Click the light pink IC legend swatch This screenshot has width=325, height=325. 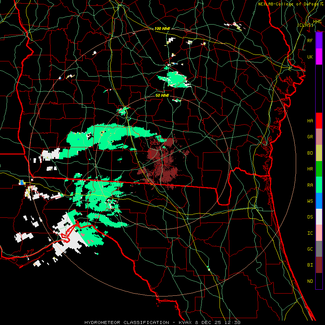click(x=319, y=233)
